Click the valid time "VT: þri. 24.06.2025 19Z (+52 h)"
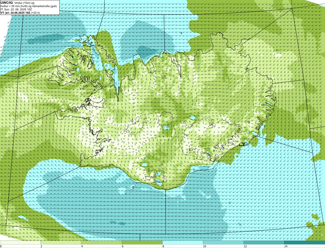Viewport: 325px width, 248px height. 20,12
